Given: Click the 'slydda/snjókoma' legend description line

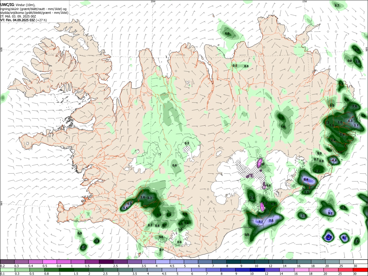Looking at the screenshot, I should (34, 13).
